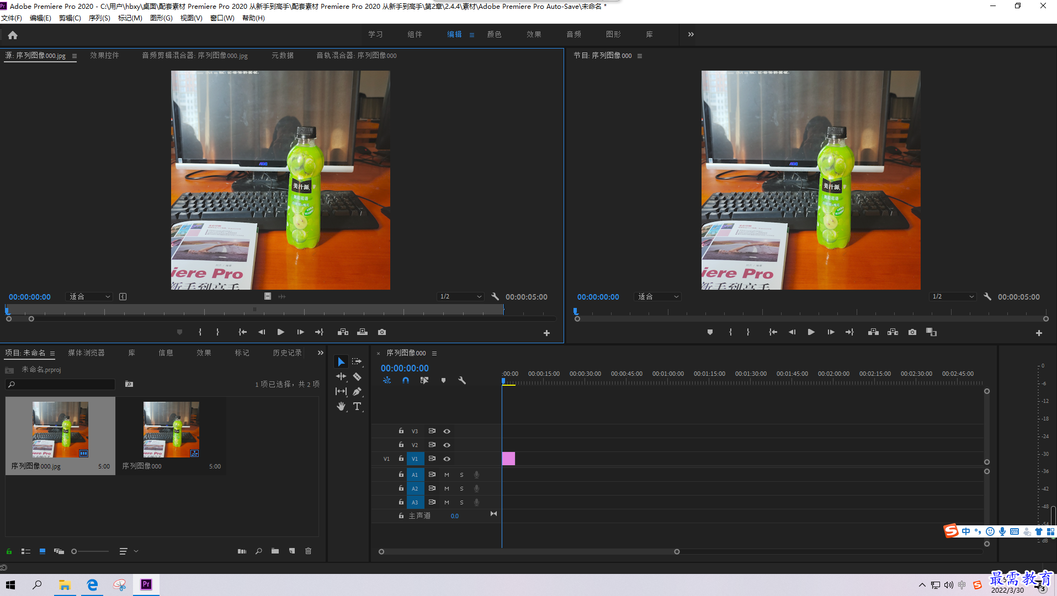Click Find magnifier in Project panel footer
Screen dimensions: 1057x596
(x=258, y=551)
